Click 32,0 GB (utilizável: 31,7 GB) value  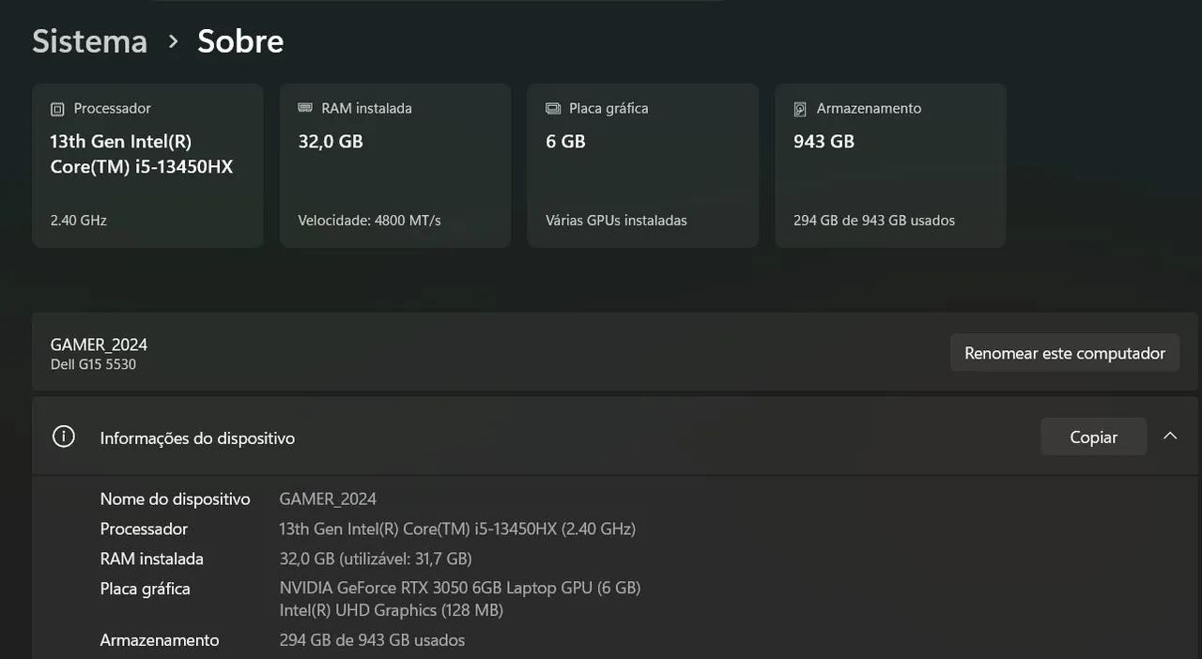coord(376,559)
